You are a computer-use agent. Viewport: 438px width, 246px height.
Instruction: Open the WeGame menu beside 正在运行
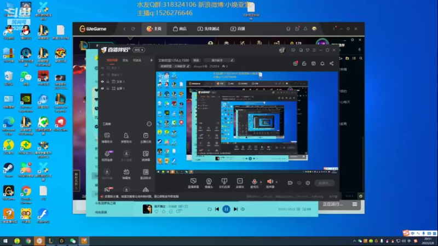[x=355, y=204]
